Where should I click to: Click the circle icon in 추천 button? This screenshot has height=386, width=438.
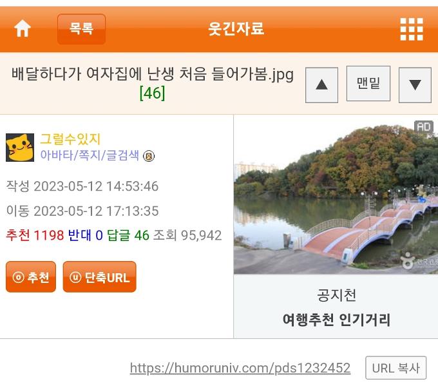(x=18, y=277)
